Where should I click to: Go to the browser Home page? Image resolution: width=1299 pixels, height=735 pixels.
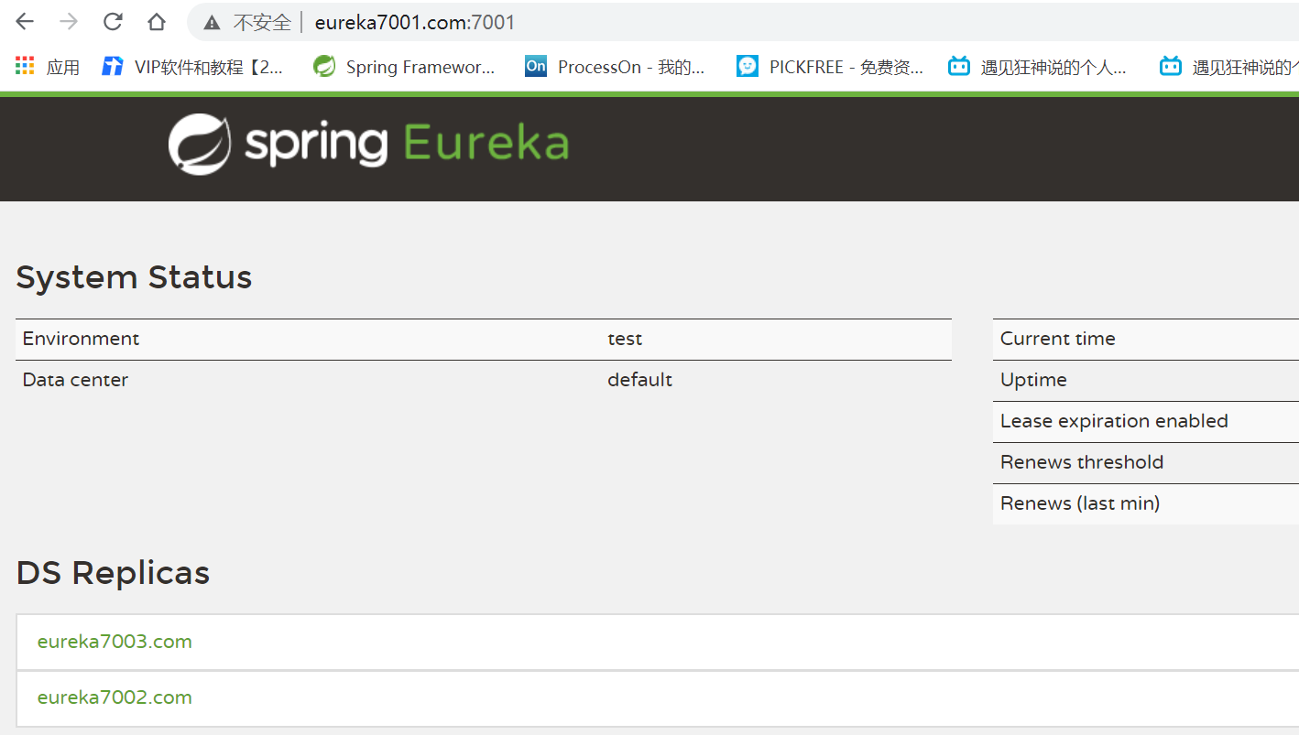(157, 22)
